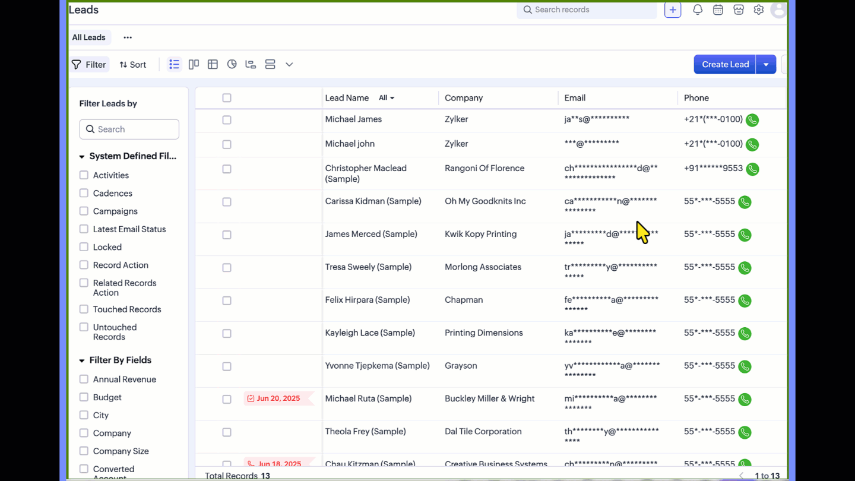Collapse Filter By Fields section
Image resolution: width=855 pixels, height=481 pixels.
coord(82,360)
